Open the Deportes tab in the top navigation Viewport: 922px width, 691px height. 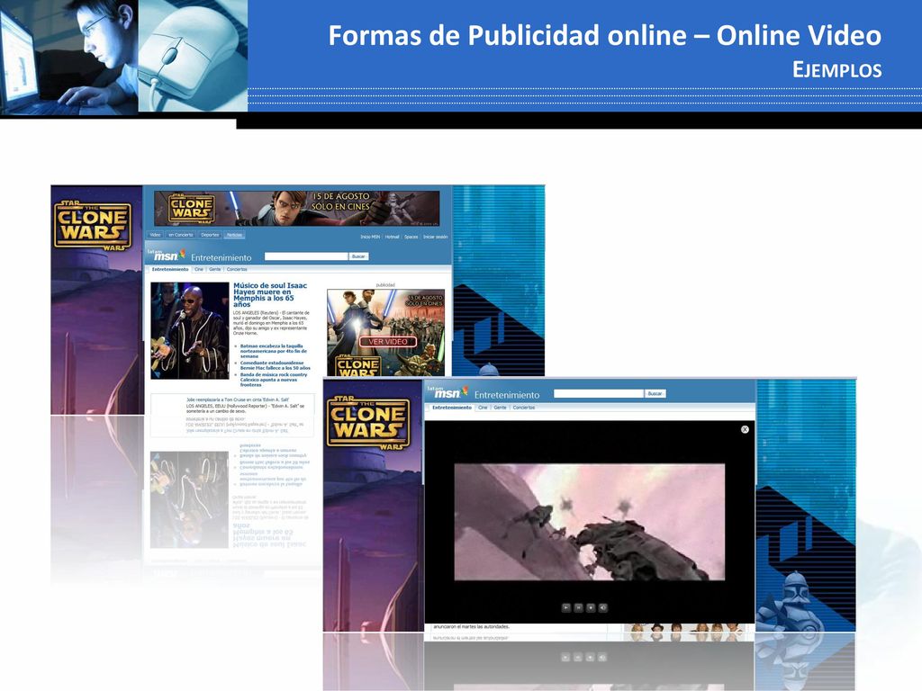(210, 235)
